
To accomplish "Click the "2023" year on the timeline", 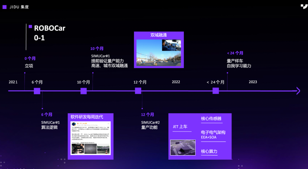I will coord(253,82).
